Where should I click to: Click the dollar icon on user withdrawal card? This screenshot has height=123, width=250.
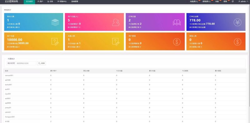[x=177, y=42]
